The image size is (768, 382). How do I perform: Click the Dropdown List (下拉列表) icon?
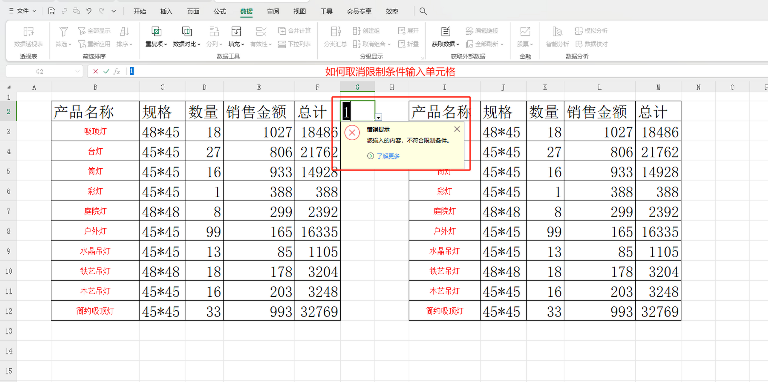[295, 44]
